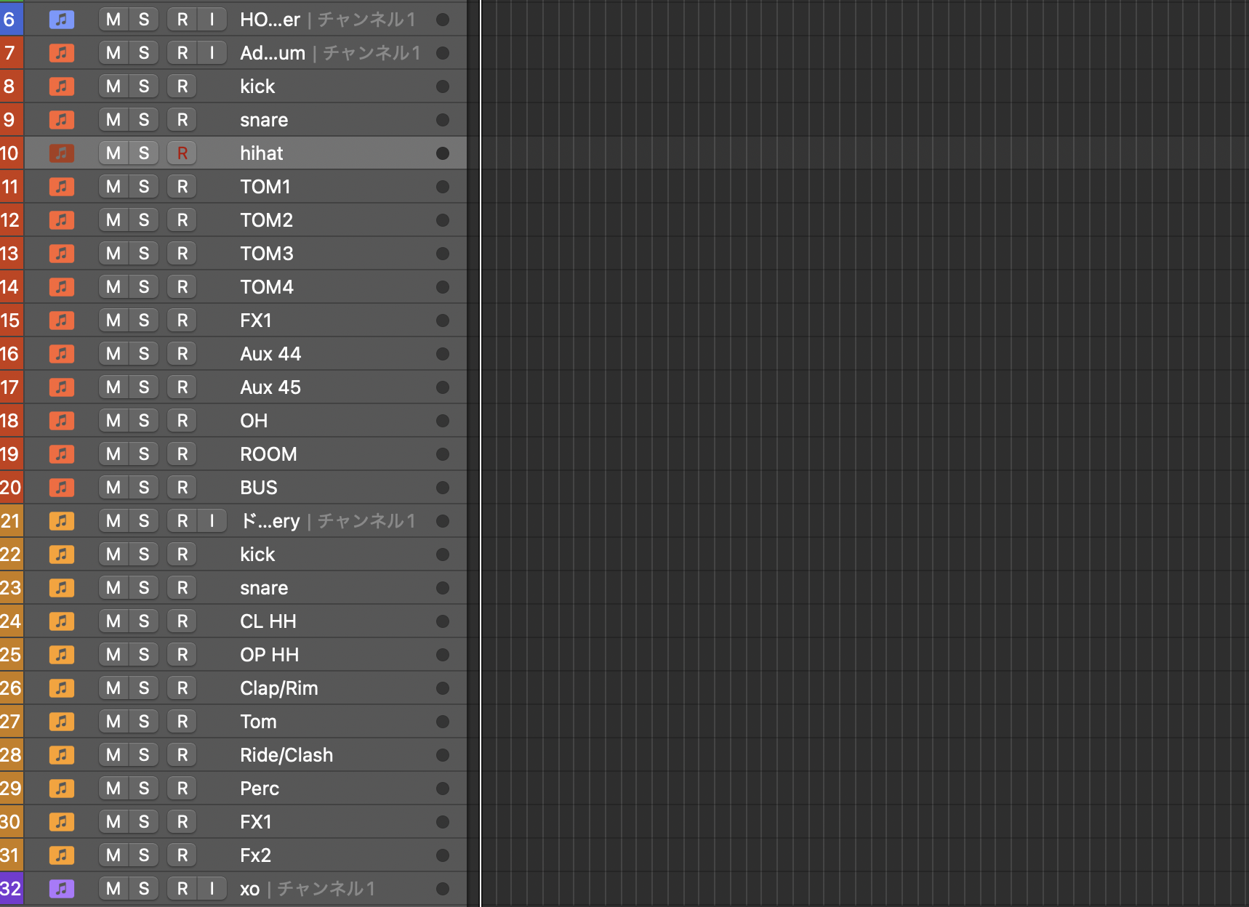Click the instrument icon on OH track

[62, 421]
